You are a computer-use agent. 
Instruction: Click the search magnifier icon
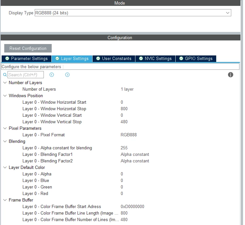pyautogui.click(x=5, y=75)
